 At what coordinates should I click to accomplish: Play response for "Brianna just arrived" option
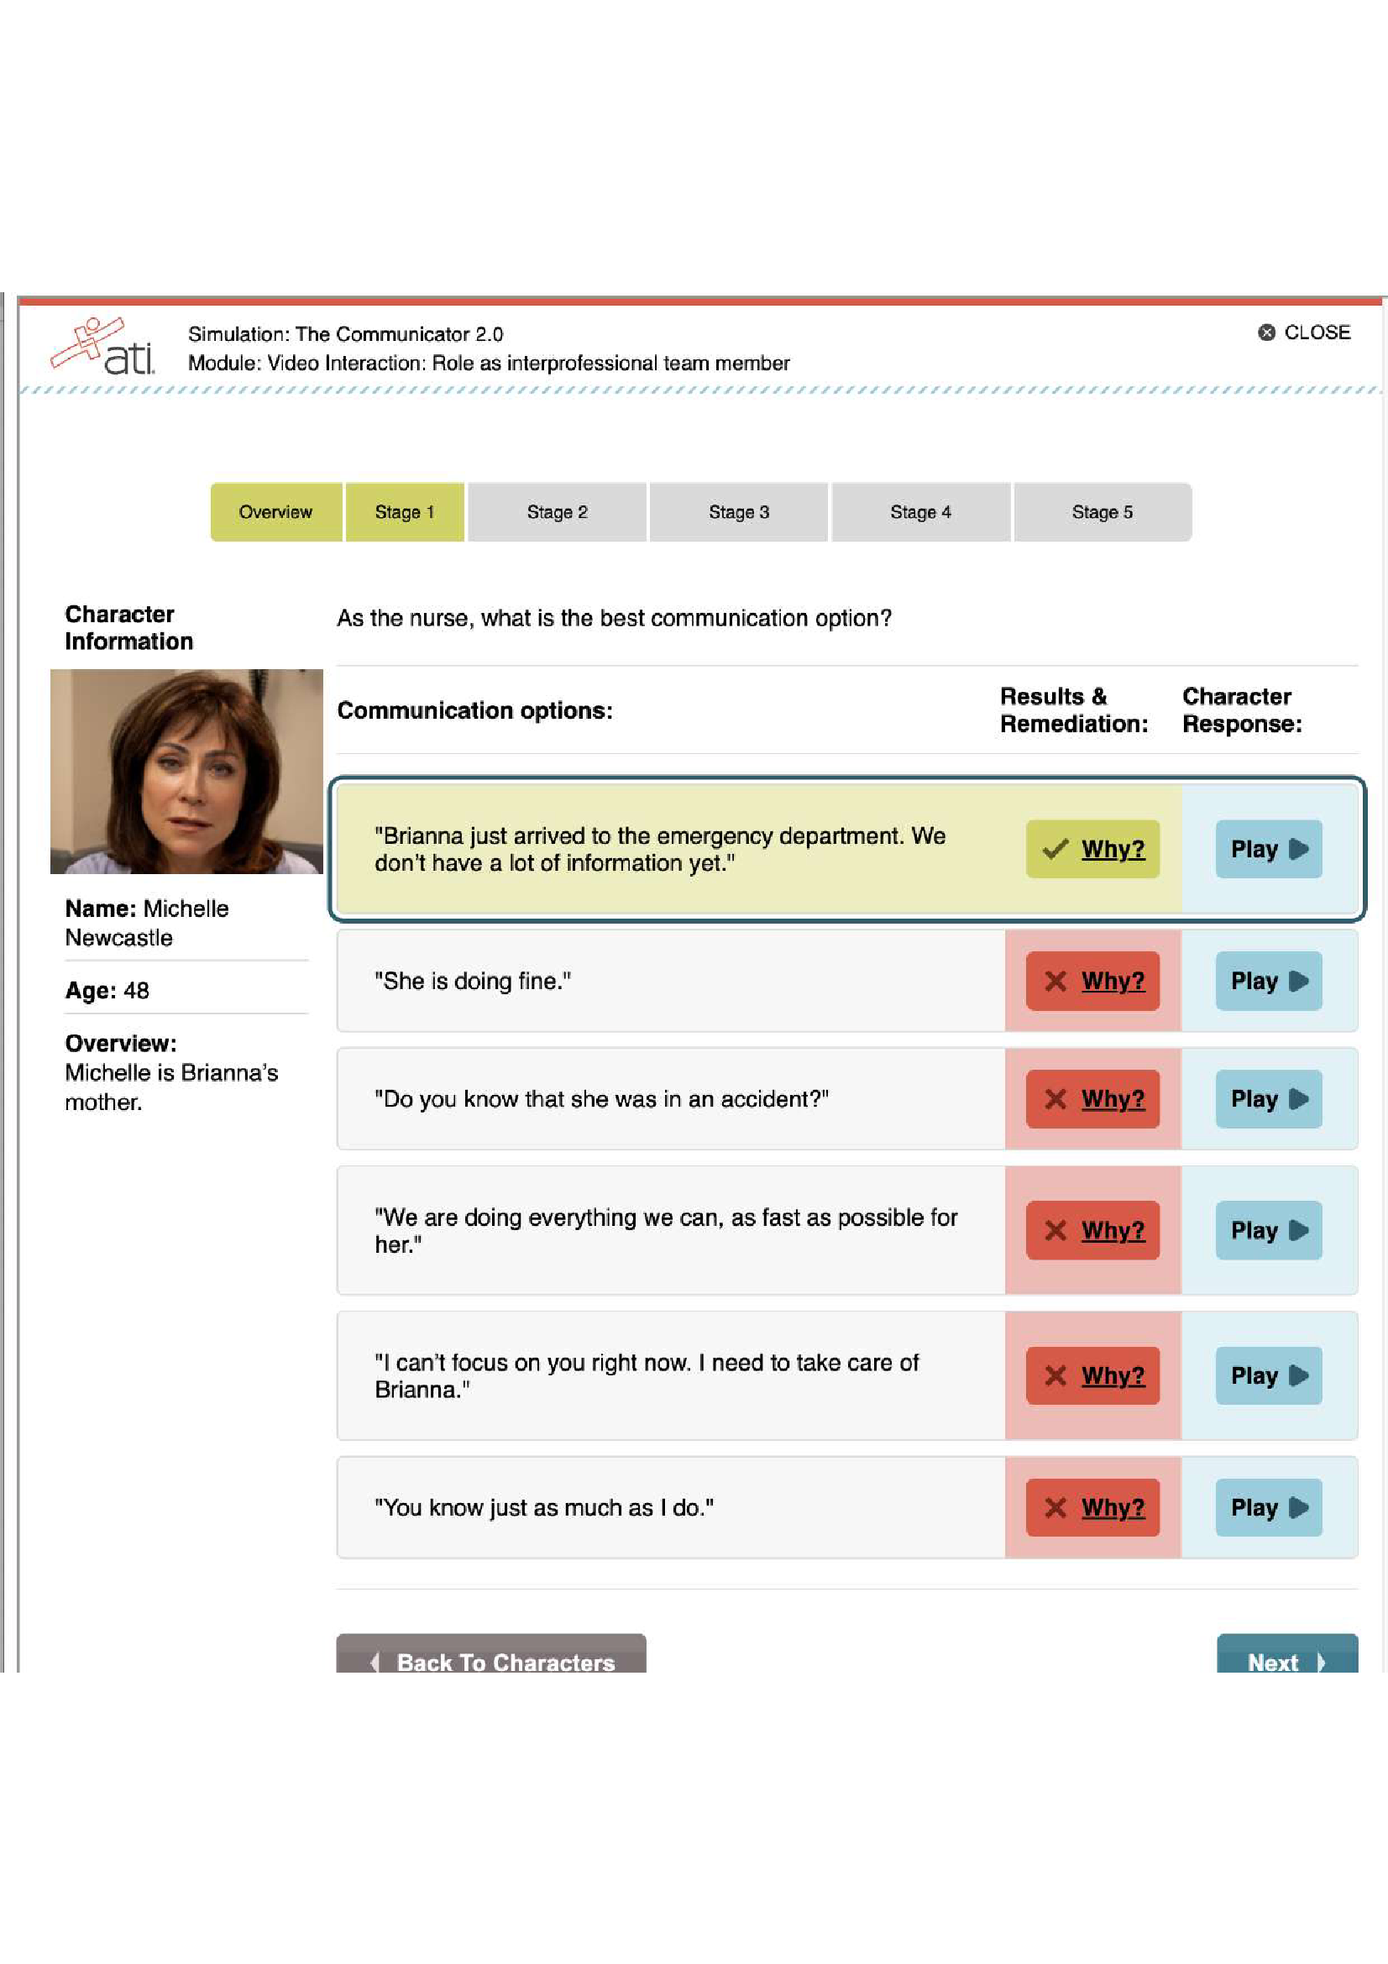coord(1268,849)
